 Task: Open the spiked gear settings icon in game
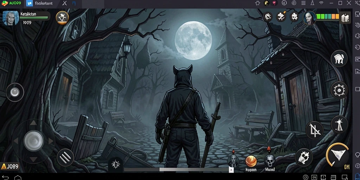tap(115, 165)
